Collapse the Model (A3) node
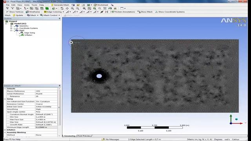 point(6,23)
